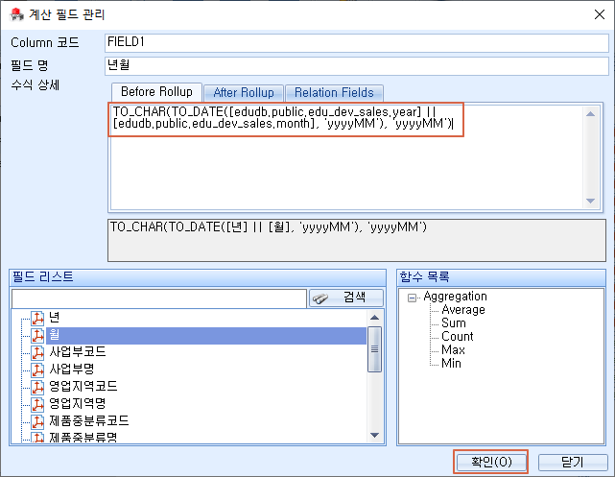Image resolution: width=615 pixels, height=477 pixels.
Task: Switch to the After Rollup tab
Action: (x=244, y=93)
